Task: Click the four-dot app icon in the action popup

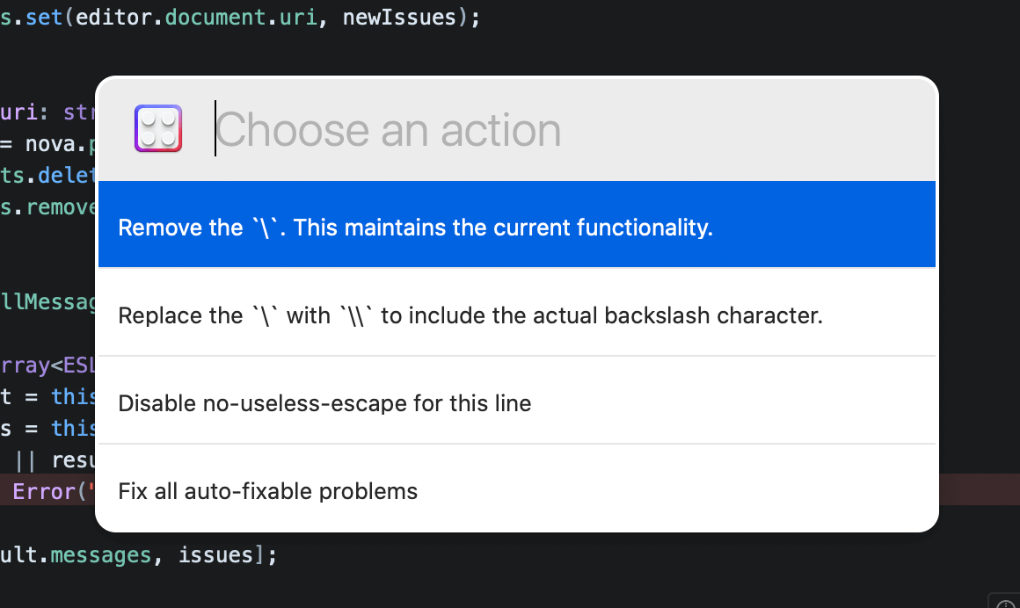Action: (158, 129)
